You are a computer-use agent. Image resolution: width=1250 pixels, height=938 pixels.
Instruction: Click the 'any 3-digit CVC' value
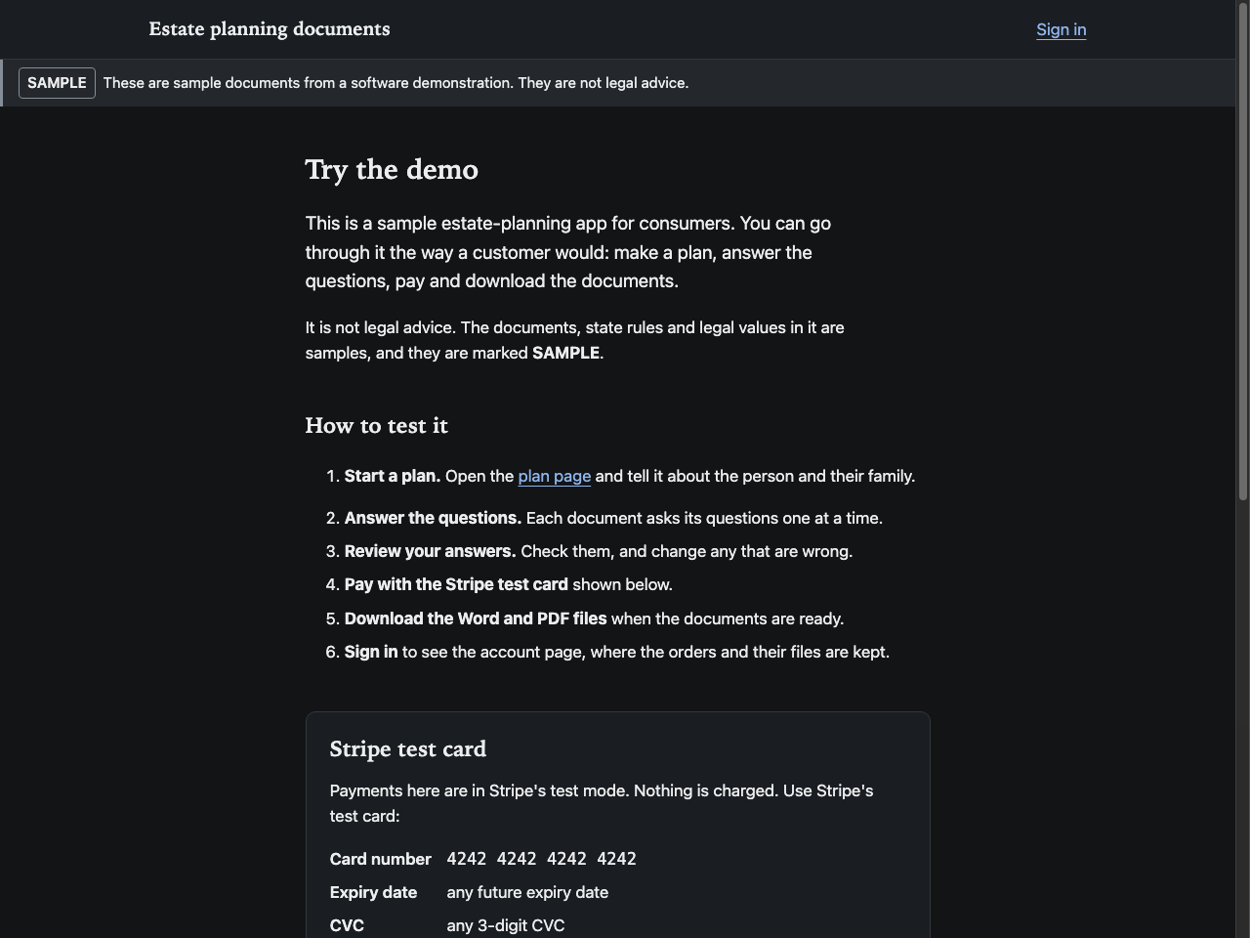(x=506, y=925)
